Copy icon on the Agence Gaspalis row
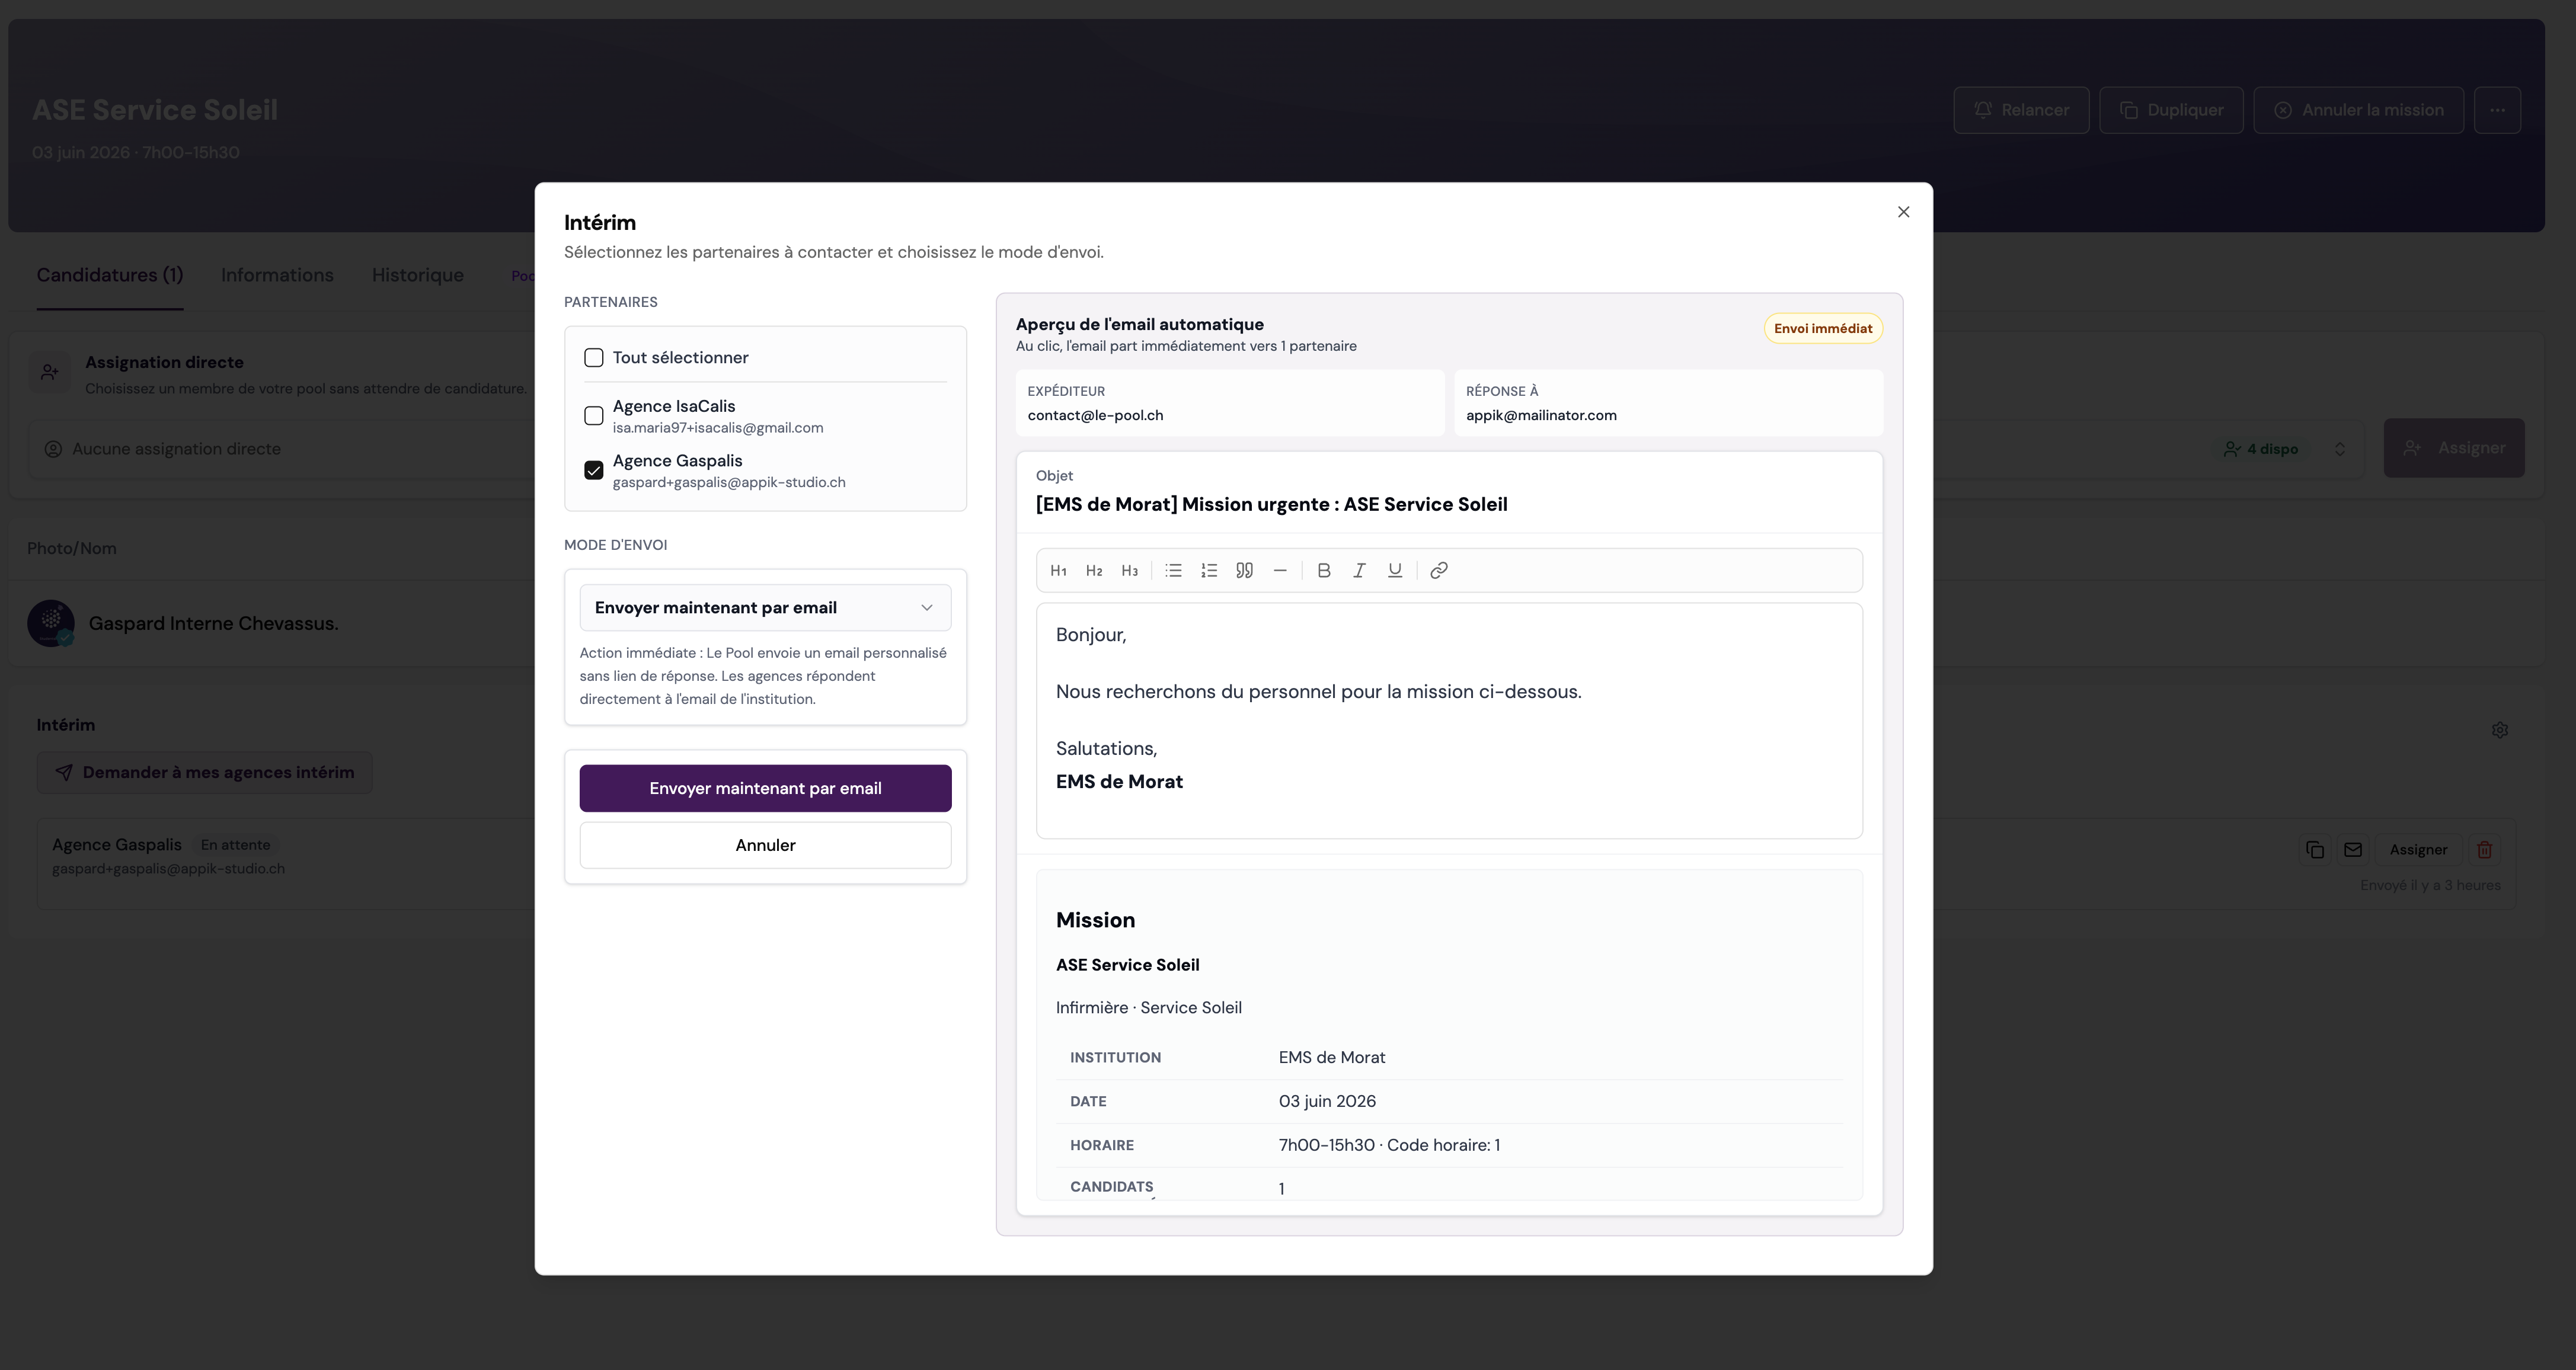The image size is (2576, 1370). pos(2315,850)
